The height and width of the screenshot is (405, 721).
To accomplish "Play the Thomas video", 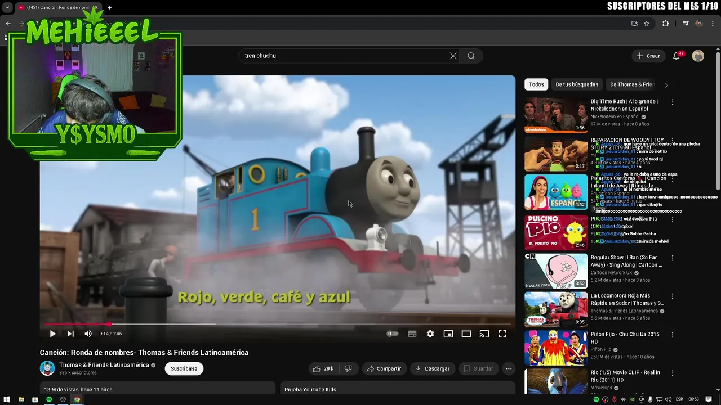I will pos(52,334).
